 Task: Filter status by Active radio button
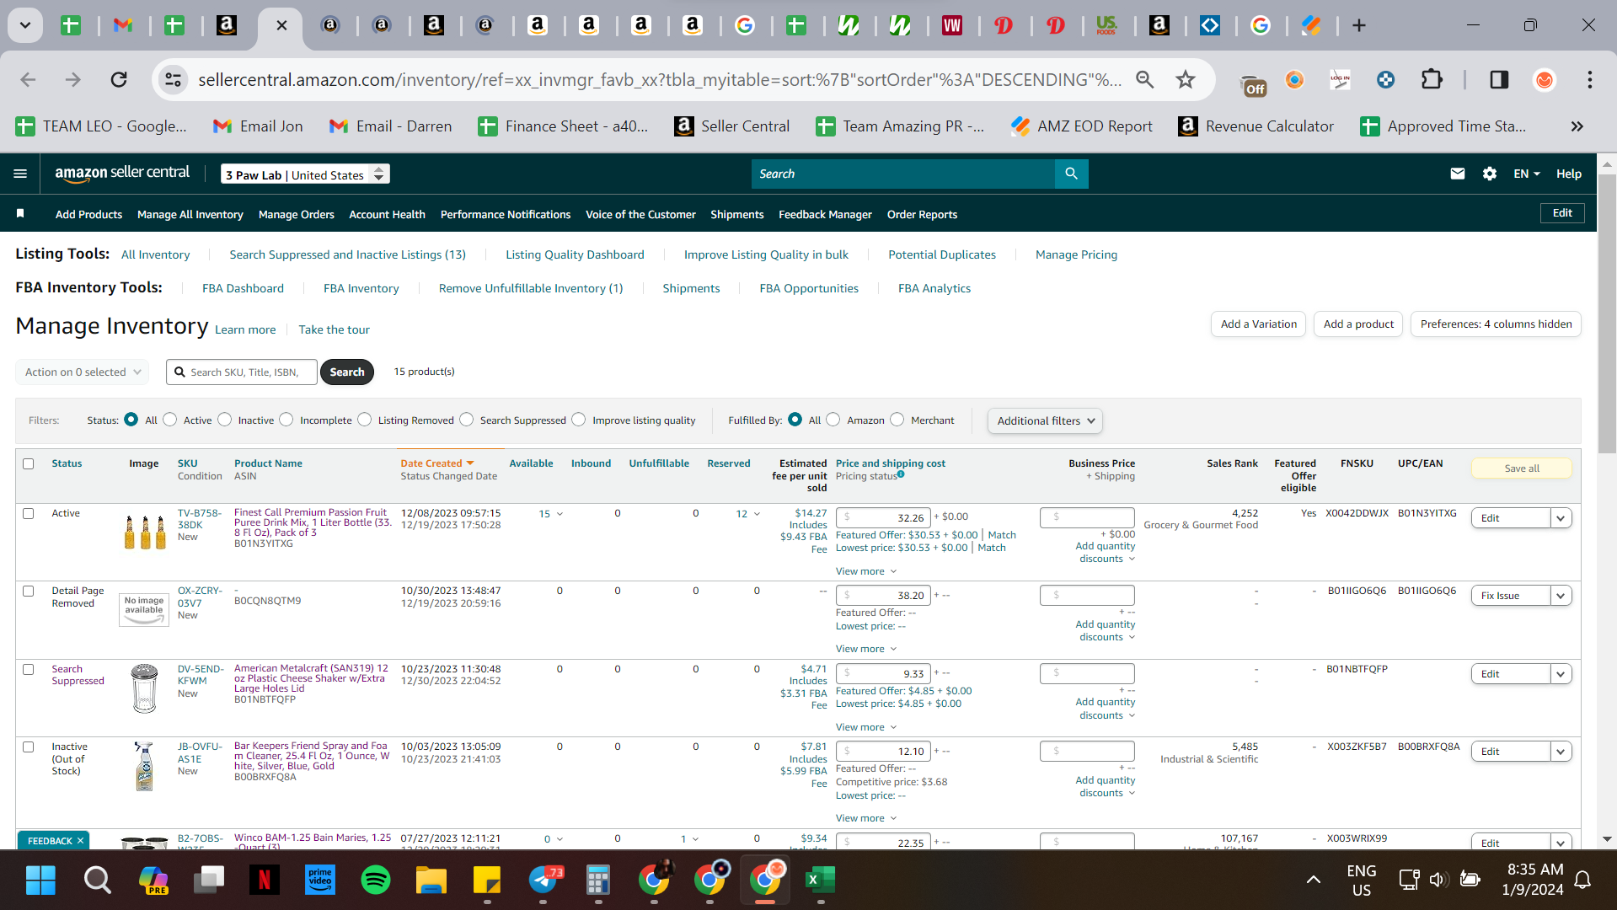pyautogui.click(x=170, y=420)
